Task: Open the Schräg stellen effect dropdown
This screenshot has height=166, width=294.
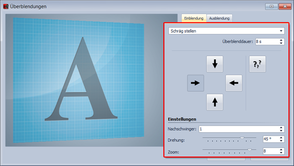Action: point(226,31)
